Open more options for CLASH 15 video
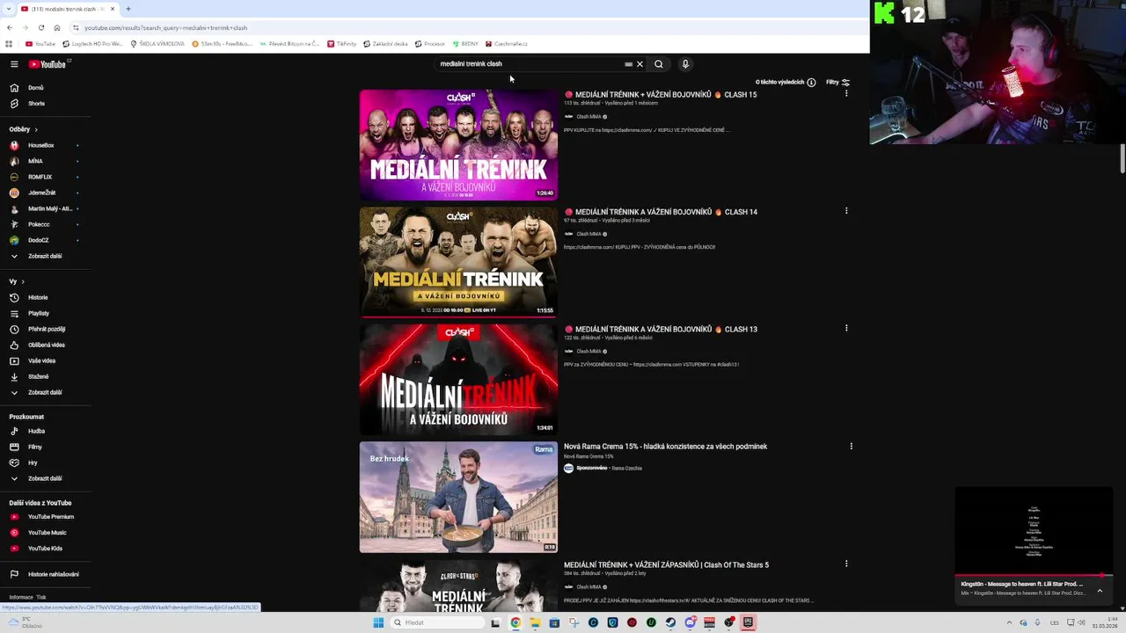The width and height of the screenshot is (1126, 633). [x=846, y=93]
